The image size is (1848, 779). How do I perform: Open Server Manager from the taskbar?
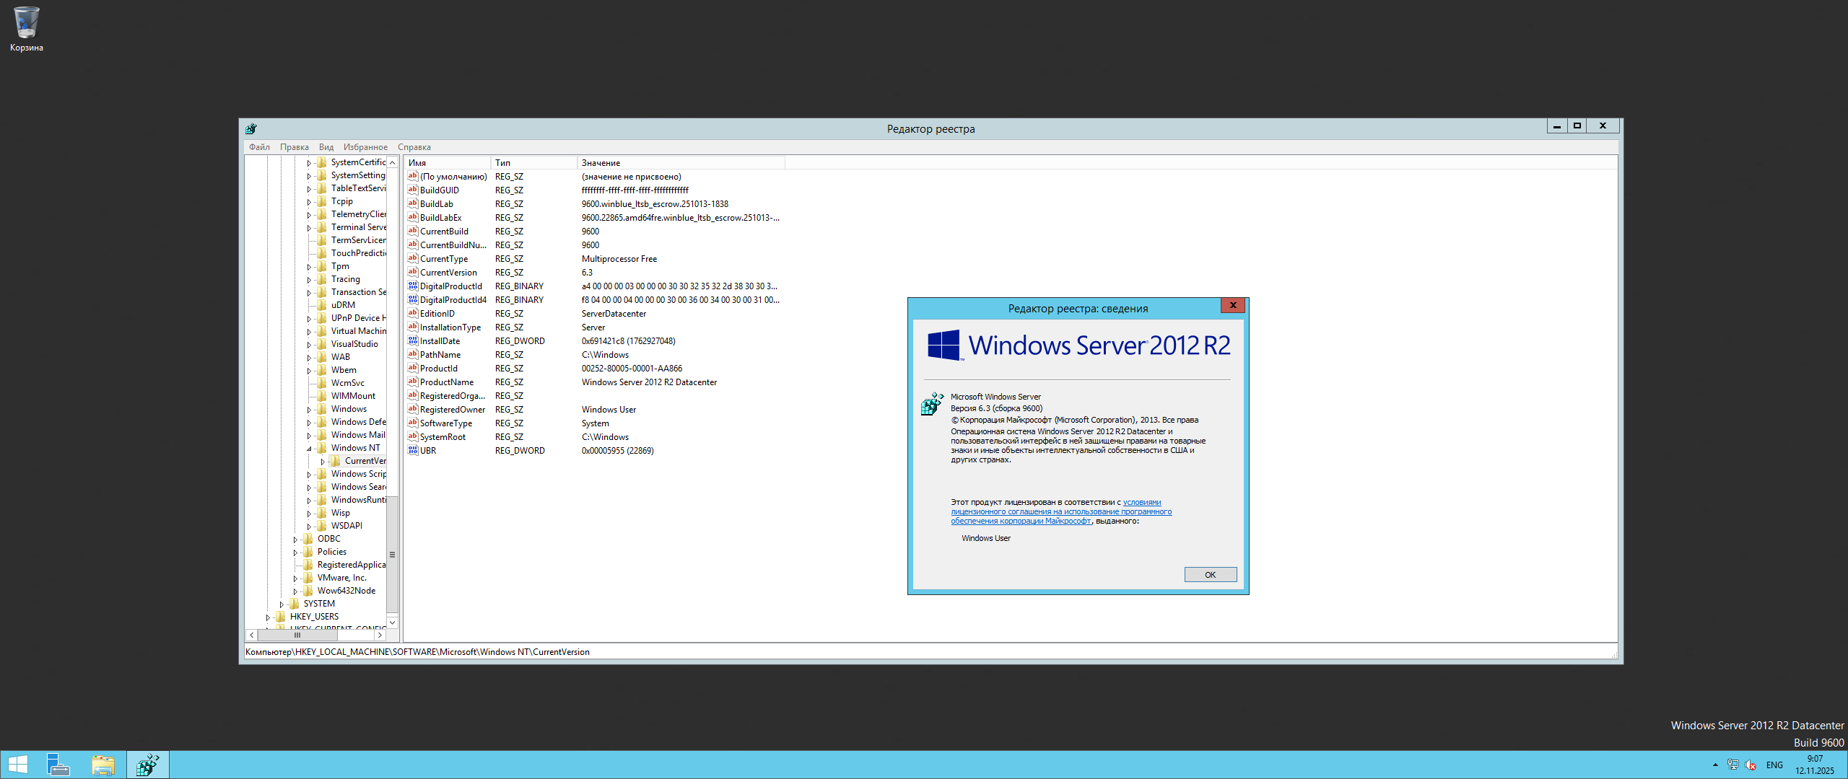point(58,765)
